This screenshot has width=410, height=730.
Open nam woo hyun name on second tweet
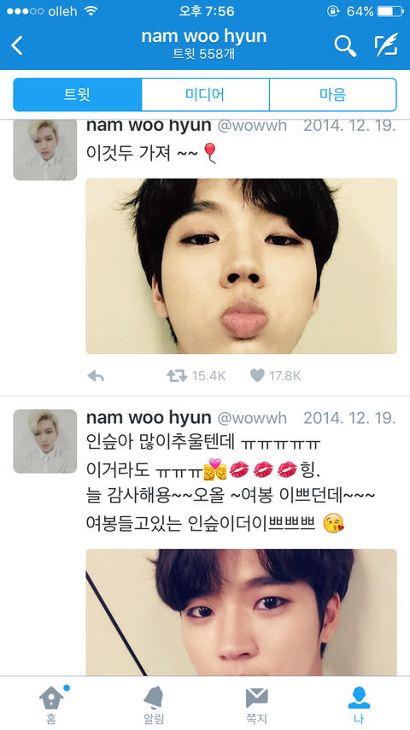click(149, 418)
